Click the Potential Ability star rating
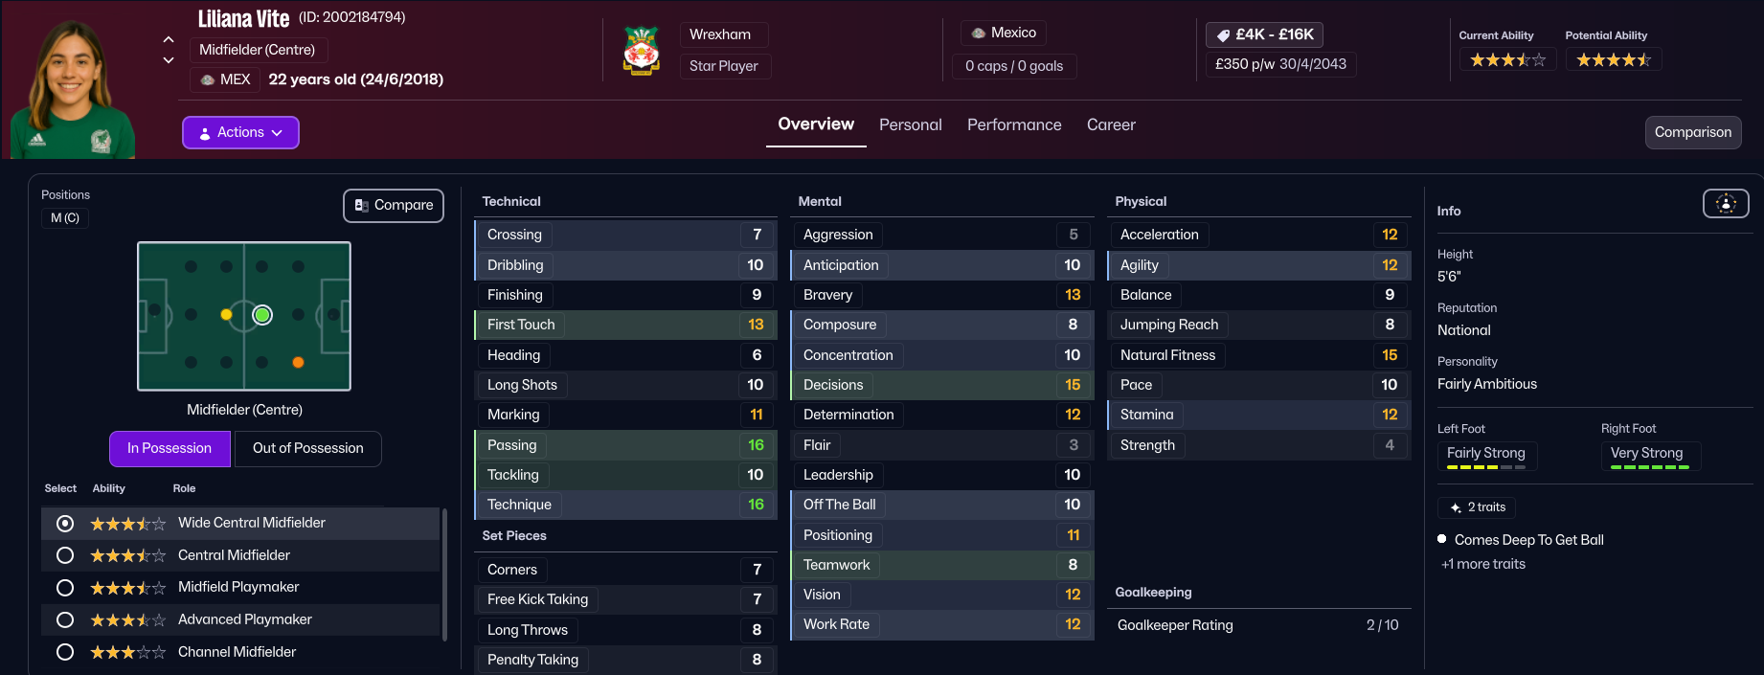Viewport: 1764px width, 675px height. [1613, 60]
